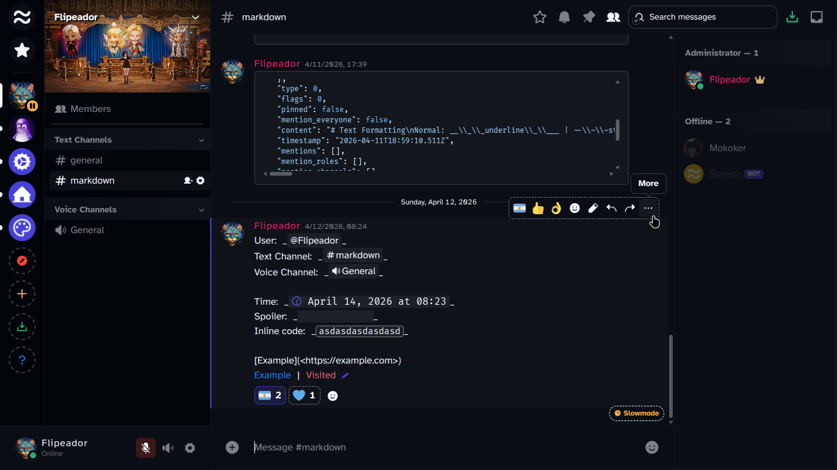
Task: Open the emoji picker in the message box
Action: (652, 447)
